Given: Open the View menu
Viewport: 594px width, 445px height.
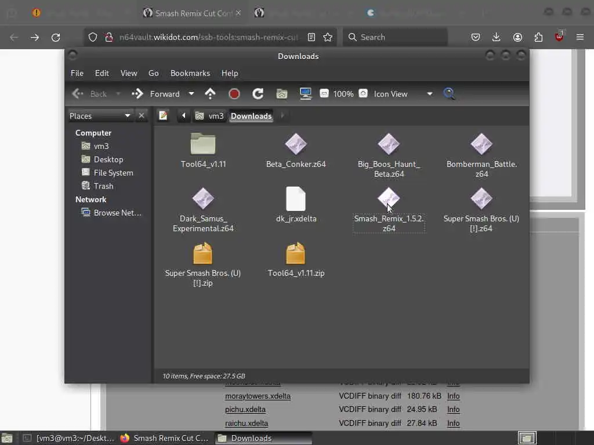Looking at the screenshot, I should coord(129,73).
